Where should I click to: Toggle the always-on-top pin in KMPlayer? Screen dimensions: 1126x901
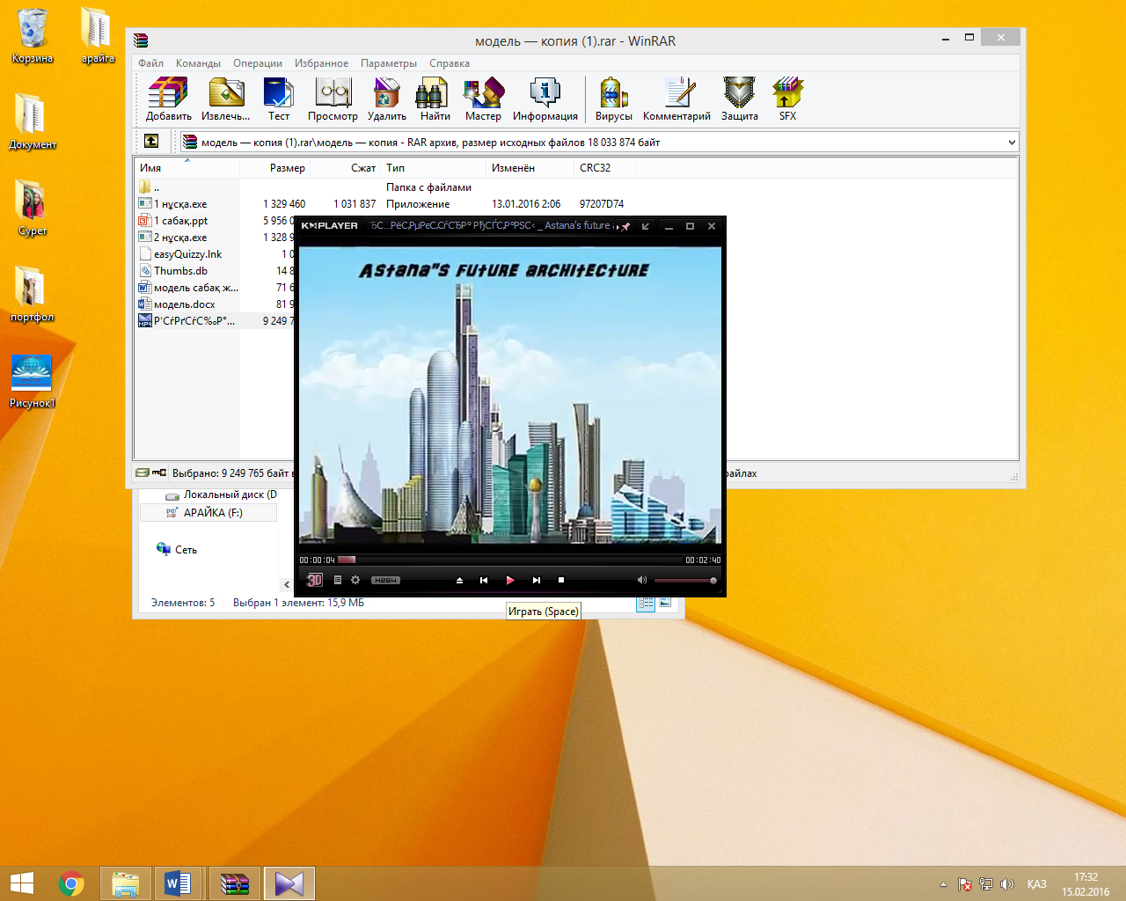[624, 226]
